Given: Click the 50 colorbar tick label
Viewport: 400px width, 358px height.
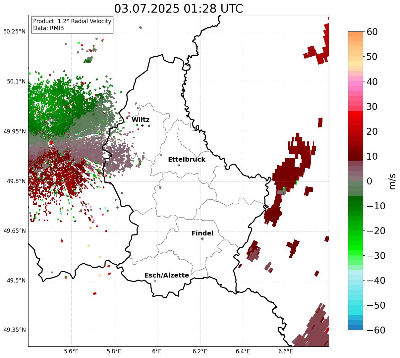Looking at the screenshot, I should pos(372,57).
